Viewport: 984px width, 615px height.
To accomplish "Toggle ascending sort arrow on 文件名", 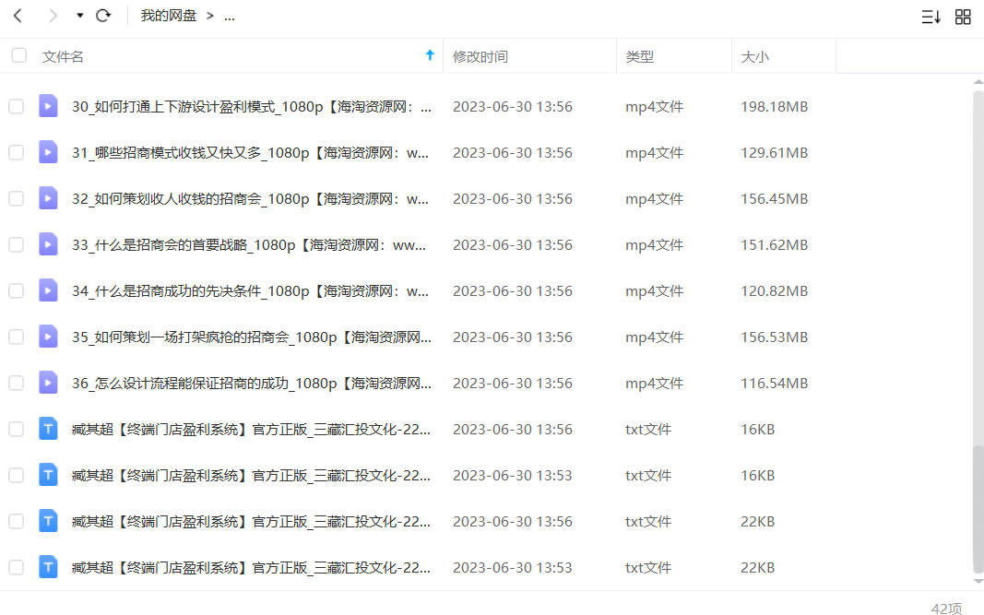I will [430, 55].
